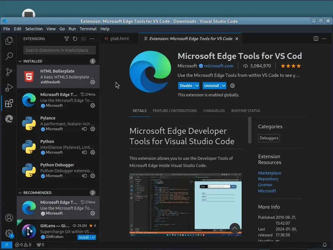
Task: Collapse the INSTALLED section
Action: tap(20, 61)
